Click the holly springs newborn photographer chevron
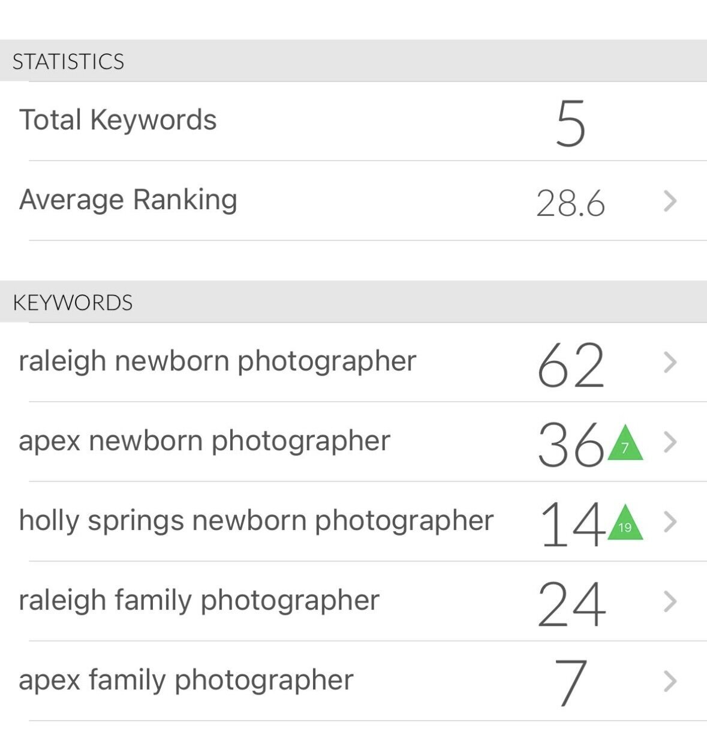The height and width of the screenshot is (744, 707). (670, 522)
